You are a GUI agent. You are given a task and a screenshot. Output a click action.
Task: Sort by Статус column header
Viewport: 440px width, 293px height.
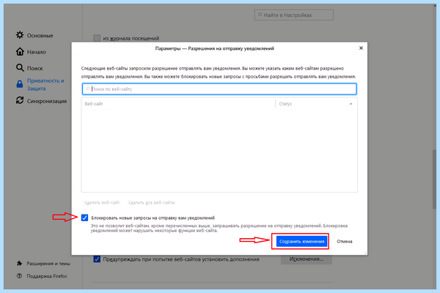[x=316, y=104]
